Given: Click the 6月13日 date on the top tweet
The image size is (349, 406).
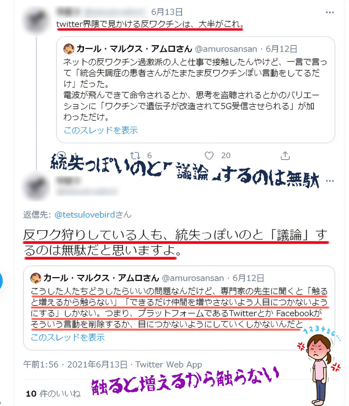Looking at the screenshot, I should coord(167,12).
